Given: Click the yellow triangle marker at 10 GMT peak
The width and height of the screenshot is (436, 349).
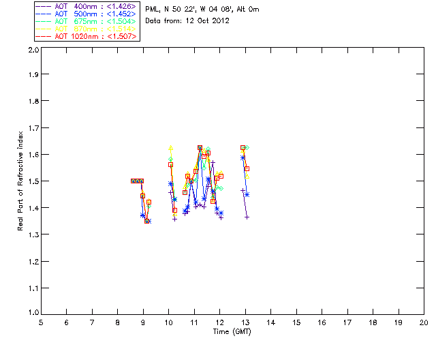Looking at the screenshot, I should (x=171, y=148).
